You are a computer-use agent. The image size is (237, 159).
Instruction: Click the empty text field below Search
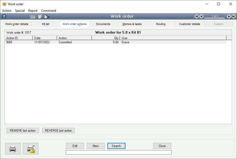(118, 152)
